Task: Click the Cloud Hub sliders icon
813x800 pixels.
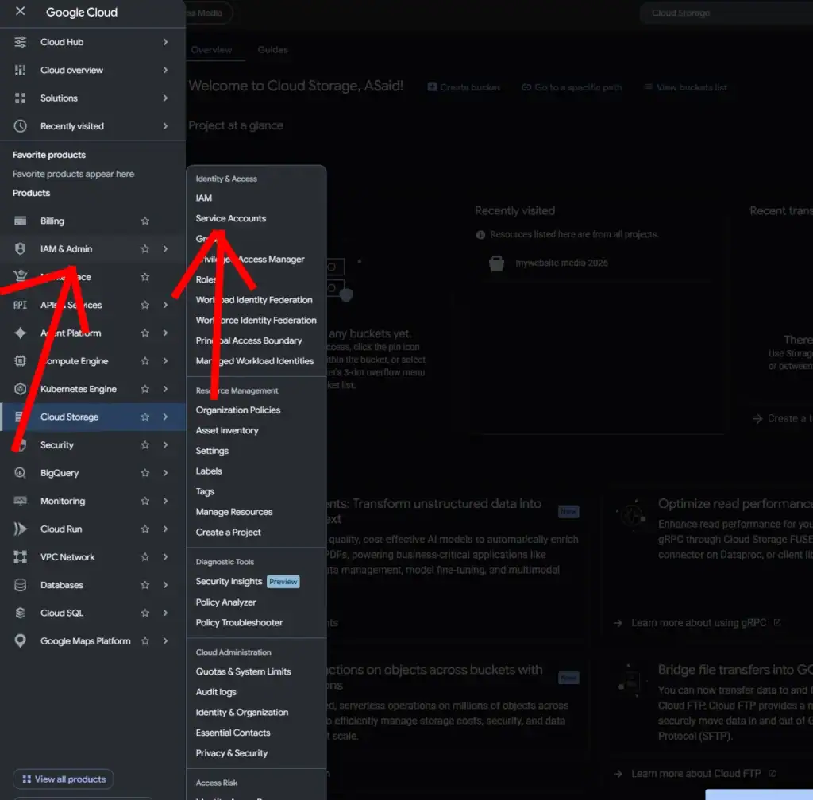Action: (x=20, y=42)
